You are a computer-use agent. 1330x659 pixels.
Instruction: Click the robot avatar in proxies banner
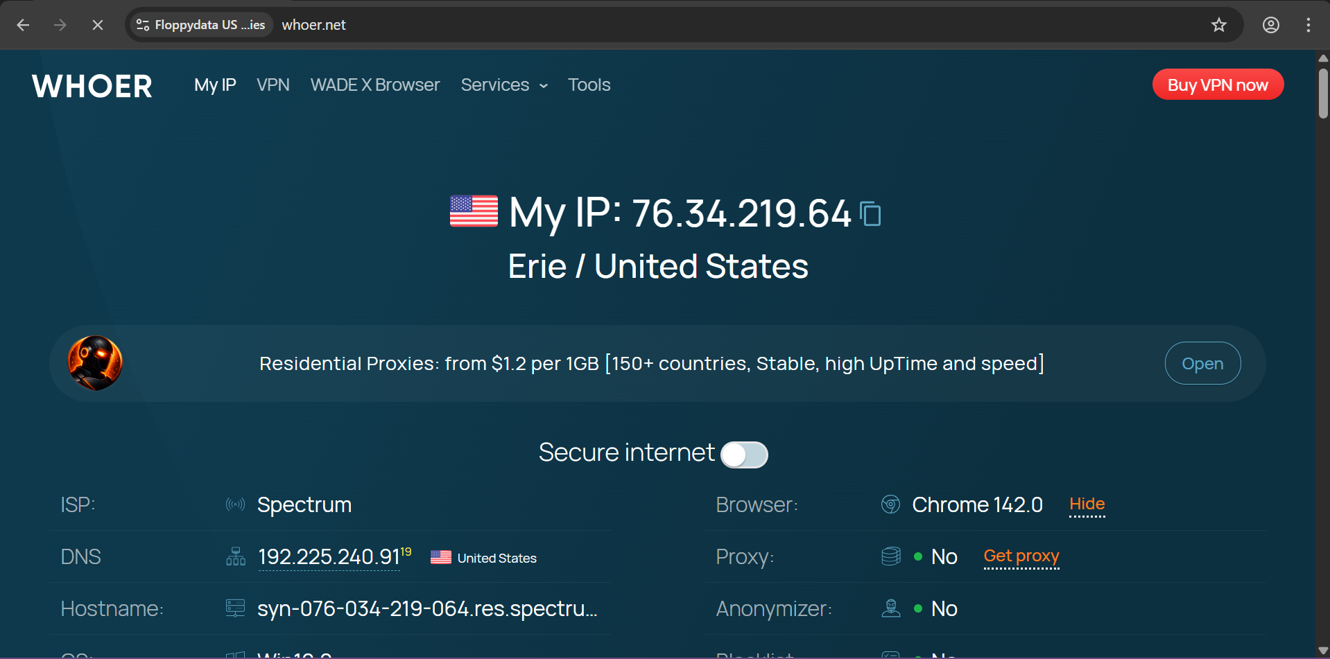pyautogui.click(x=95, y=363)
